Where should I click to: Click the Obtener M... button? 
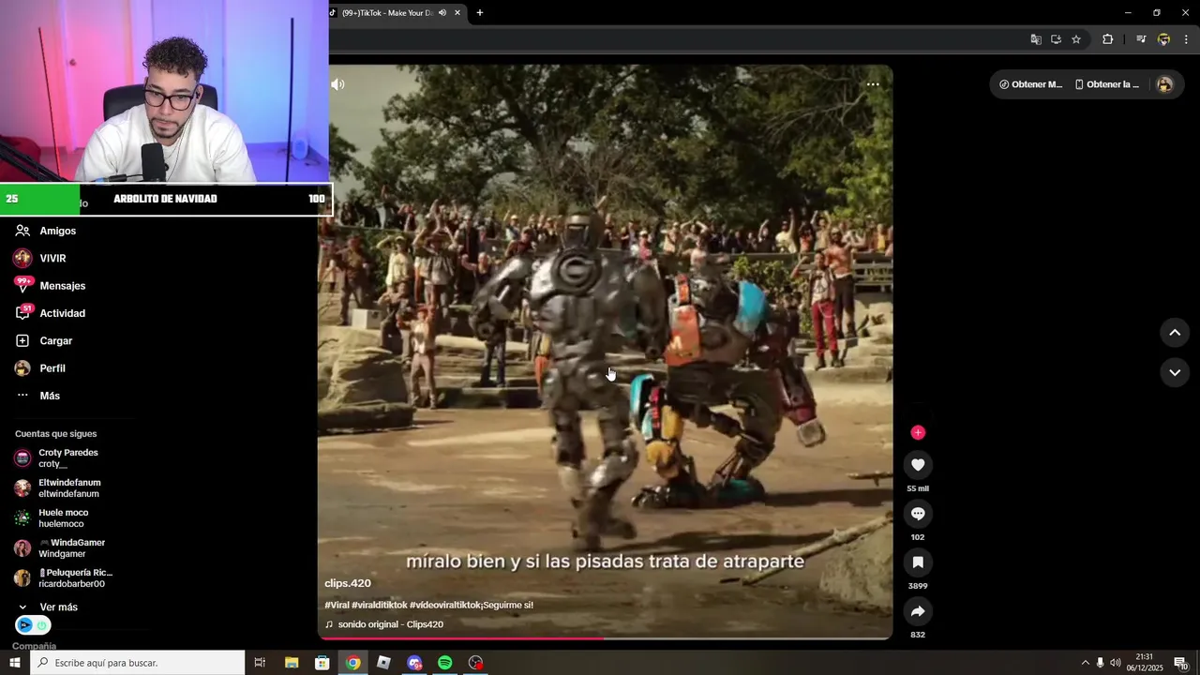click(x=1031, y=84)
